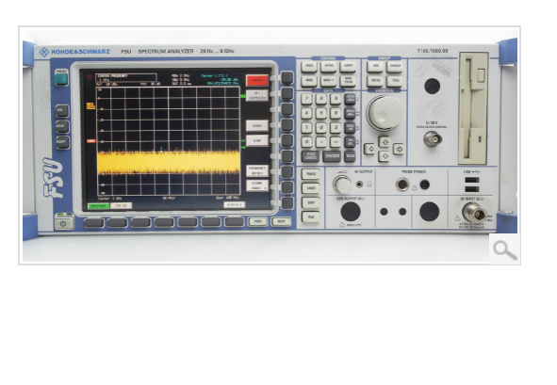This screenshot has width=557, height=385.
Task: Click the GHz / -dBm unit key
Action: pyautogui.click(x=350, y=99)
